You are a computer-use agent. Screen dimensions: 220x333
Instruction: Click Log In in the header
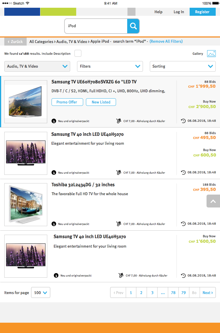179,12
